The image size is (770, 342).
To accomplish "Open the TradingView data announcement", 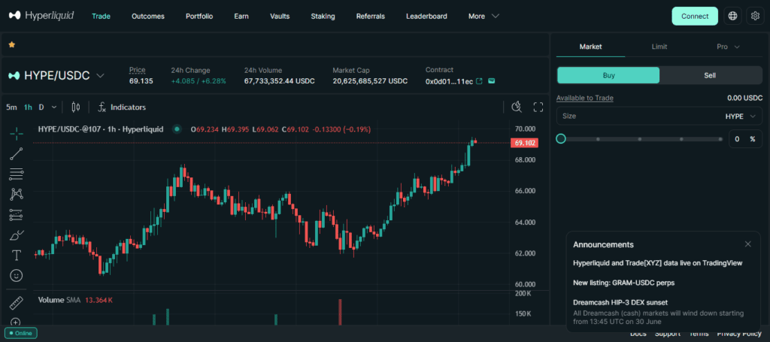I will click(x=657, y=263).
